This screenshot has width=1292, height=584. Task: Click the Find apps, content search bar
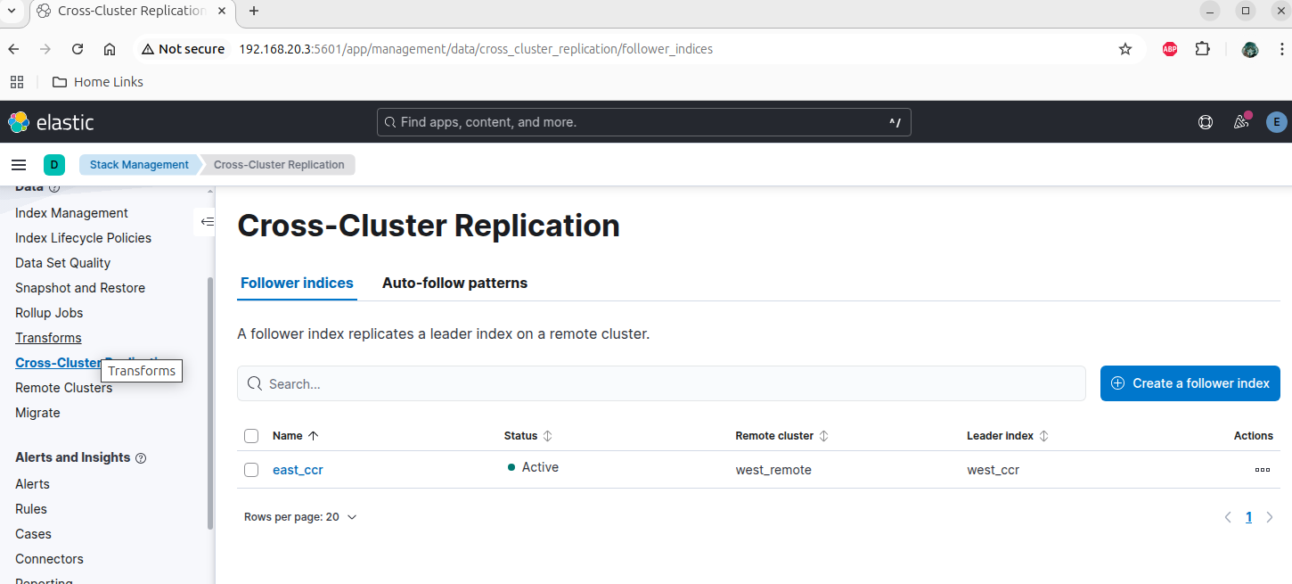pos(643,122)
